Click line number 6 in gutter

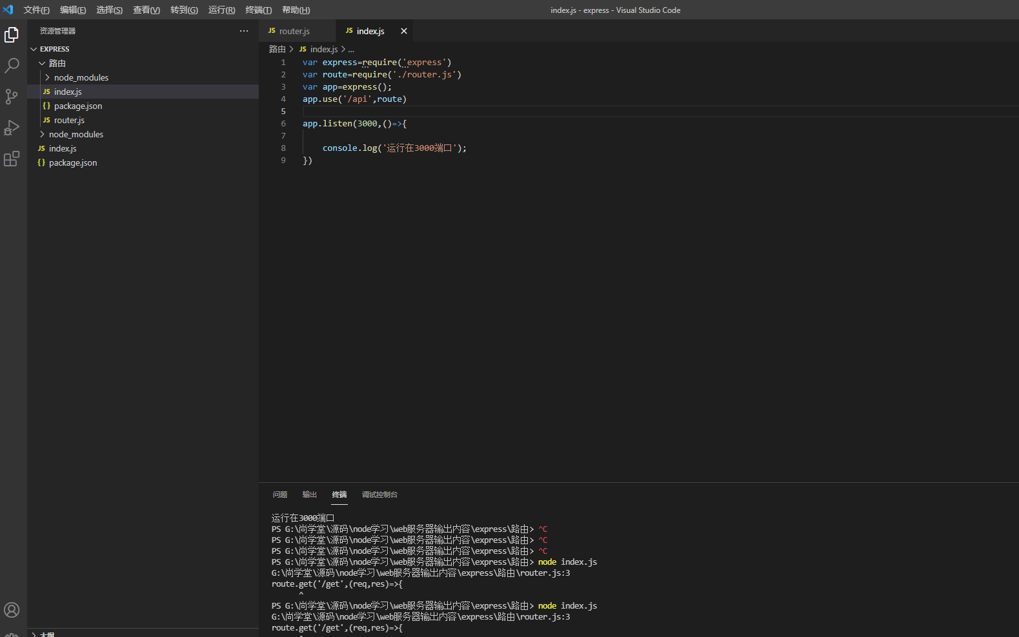point(283,124)
